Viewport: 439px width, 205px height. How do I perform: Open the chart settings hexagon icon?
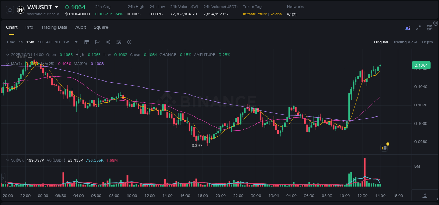129,42
